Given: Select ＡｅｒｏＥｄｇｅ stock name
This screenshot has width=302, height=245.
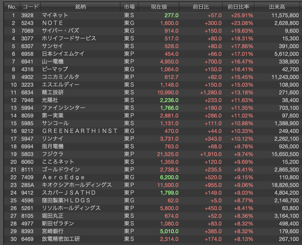Looking at the screenshot, I should coord(63,177).
